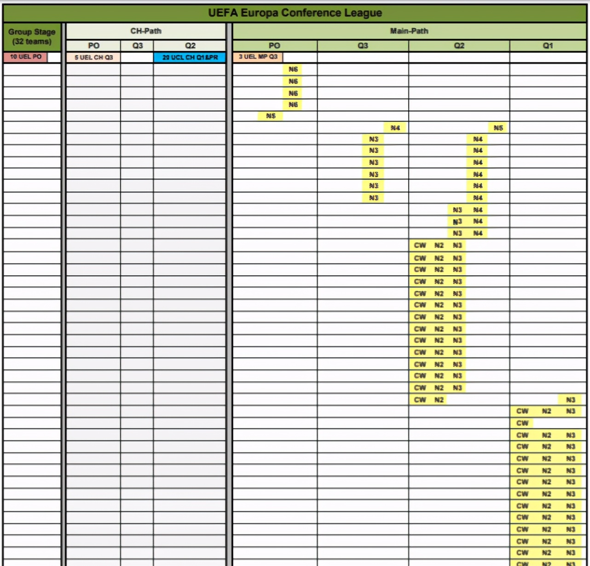The height and width of the screenshot is (566, 590).
Task: Select the Q2 column header under Main-Path
Action: [x=459, y=46]
